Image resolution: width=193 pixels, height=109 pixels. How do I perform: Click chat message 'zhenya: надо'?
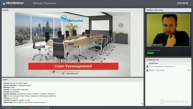point(9,88)
